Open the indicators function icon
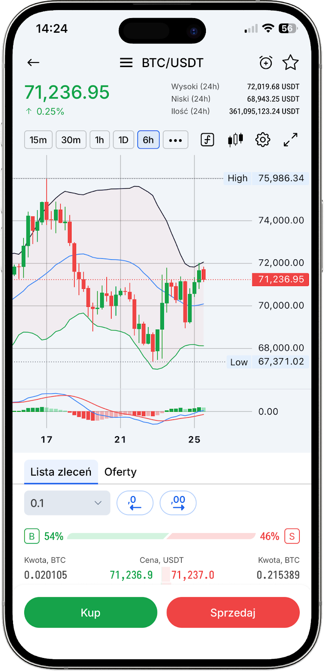The width and height of the screenshot is (324, 671). pyautogui.click(x=207, y=140)
